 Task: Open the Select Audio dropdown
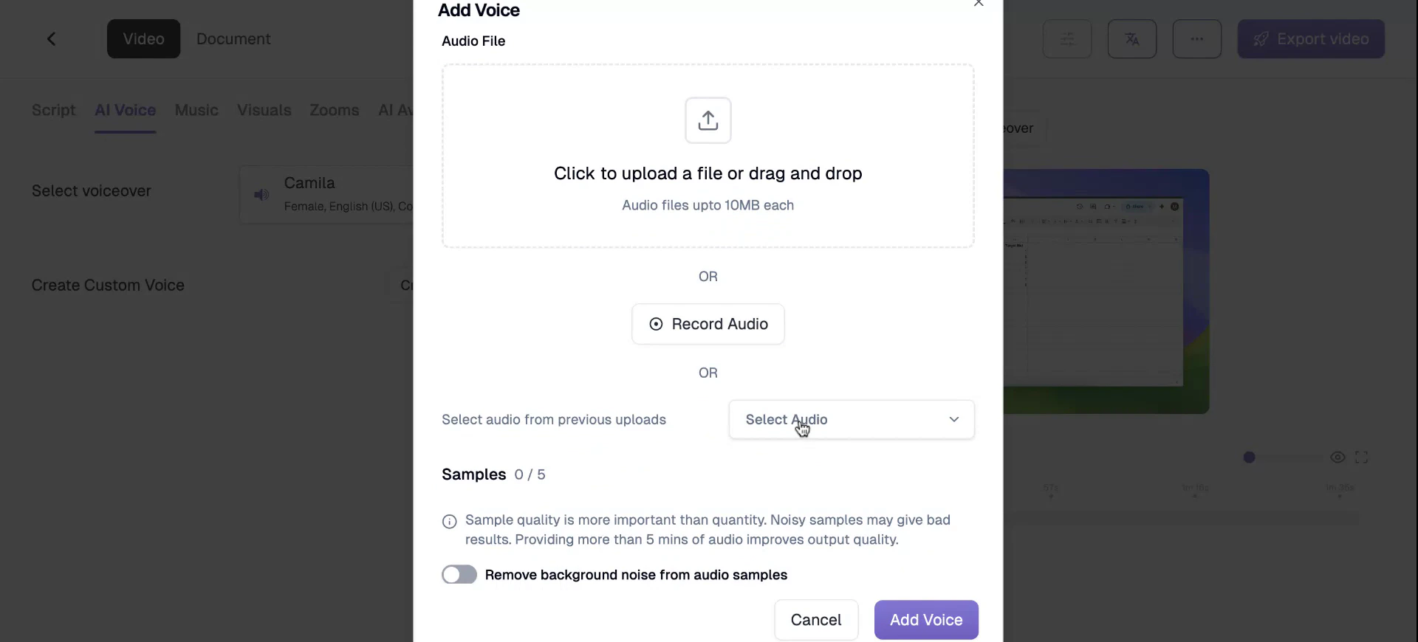(x=851, y=420)
